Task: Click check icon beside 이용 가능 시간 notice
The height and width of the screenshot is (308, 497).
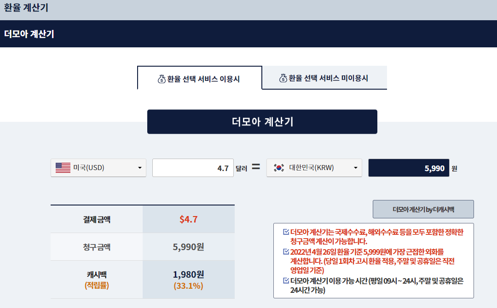Action: click(286, 280)
